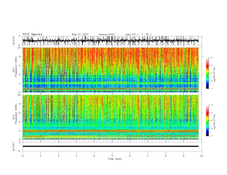Image resolution: width=227 pixels, height=175 pixels.
Task: Click time axis tick label '10'
Action: 201,156
